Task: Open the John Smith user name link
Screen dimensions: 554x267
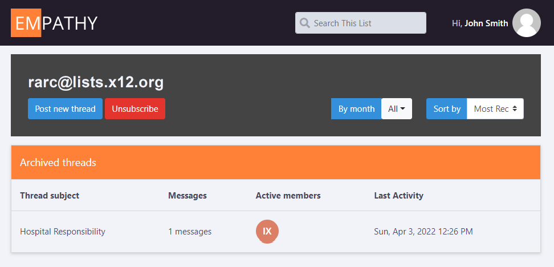Action: 486,23
